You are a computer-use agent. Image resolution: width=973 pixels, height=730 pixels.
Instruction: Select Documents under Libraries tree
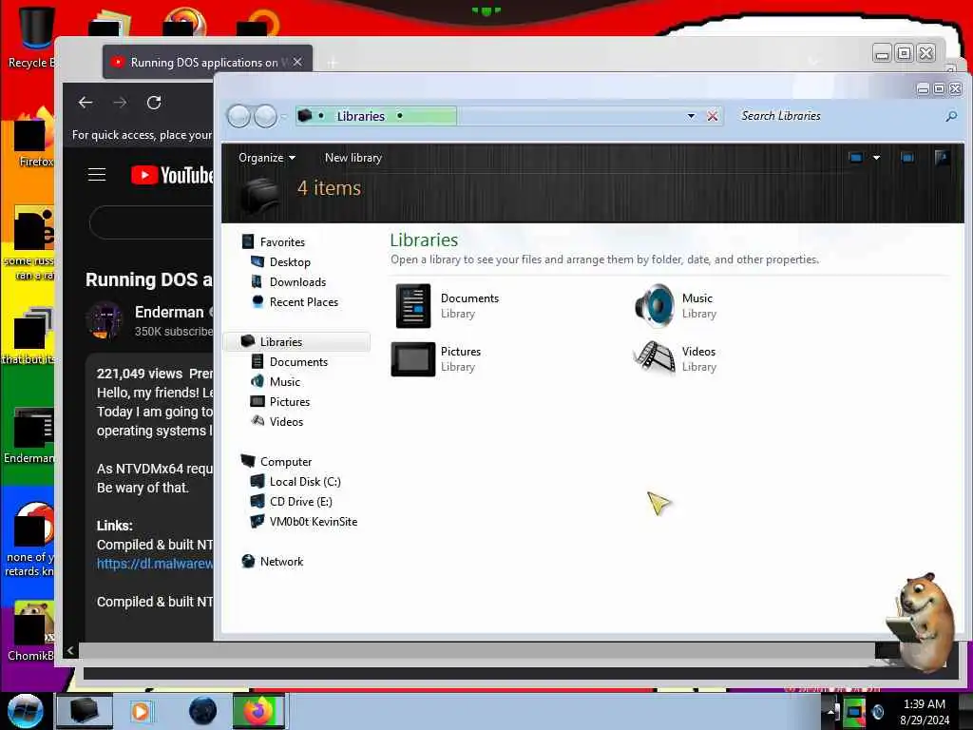pyautogui.click(x=289, y=361)
